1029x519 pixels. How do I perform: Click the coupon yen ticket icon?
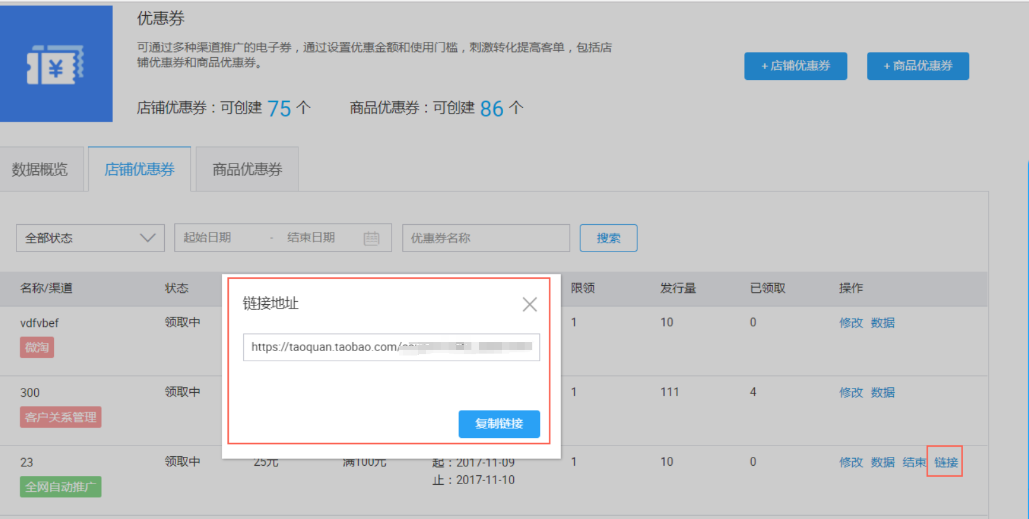click(55, 65)
